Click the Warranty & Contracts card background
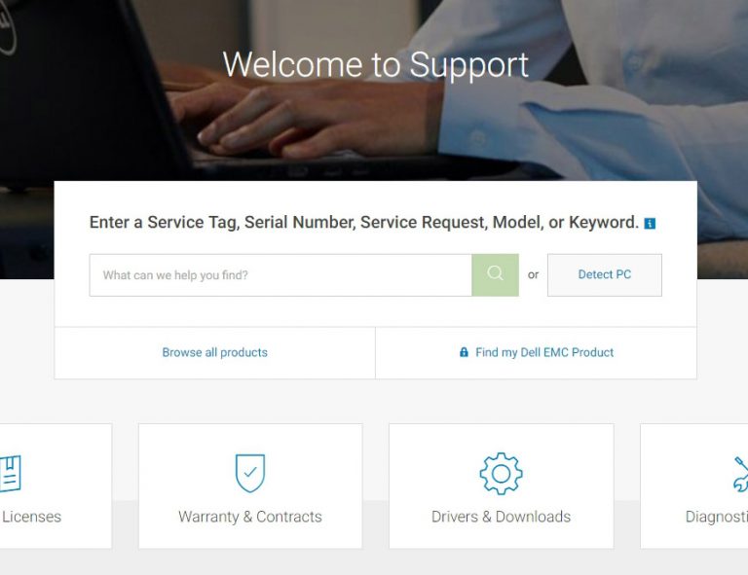 250,485
